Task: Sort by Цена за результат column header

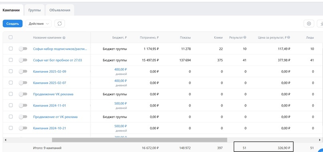Action: [272, 38]
